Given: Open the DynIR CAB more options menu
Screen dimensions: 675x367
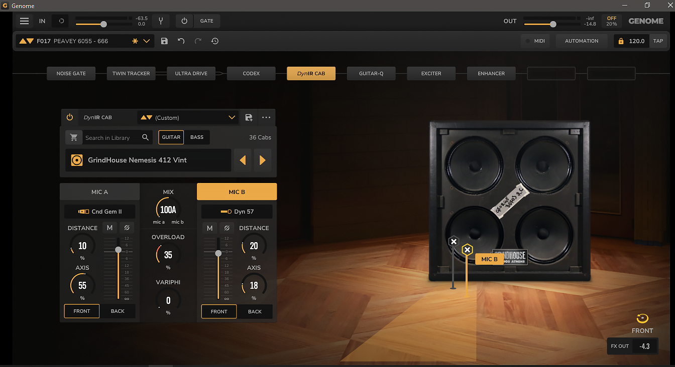Looking at the screenshot, I should 266,117.
